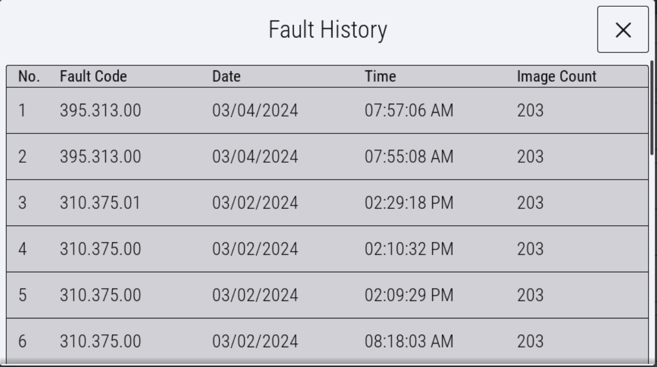
Task: Click the vertical scrollbar on the right
Action: pos(652,107)
